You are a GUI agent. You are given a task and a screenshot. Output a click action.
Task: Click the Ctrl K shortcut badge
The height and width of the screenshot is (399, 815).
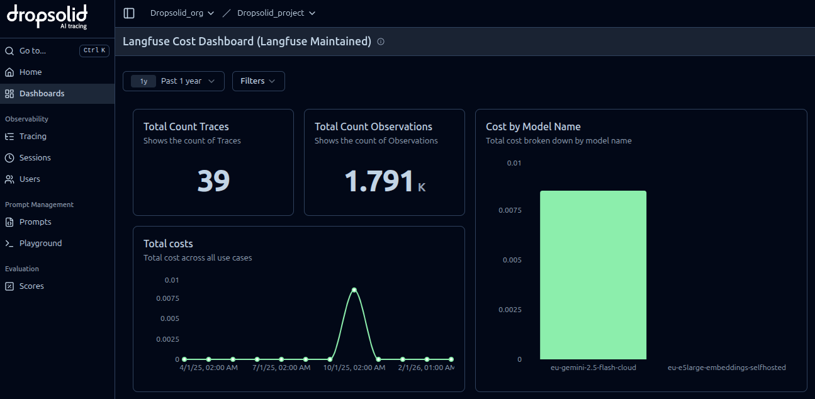(94, 51)
